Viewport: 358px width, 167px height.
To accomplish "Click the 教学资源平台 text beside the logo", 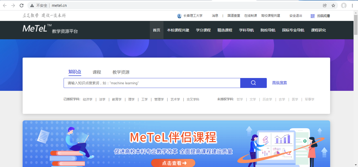I will pyautogui.click(x=65, y=31).
